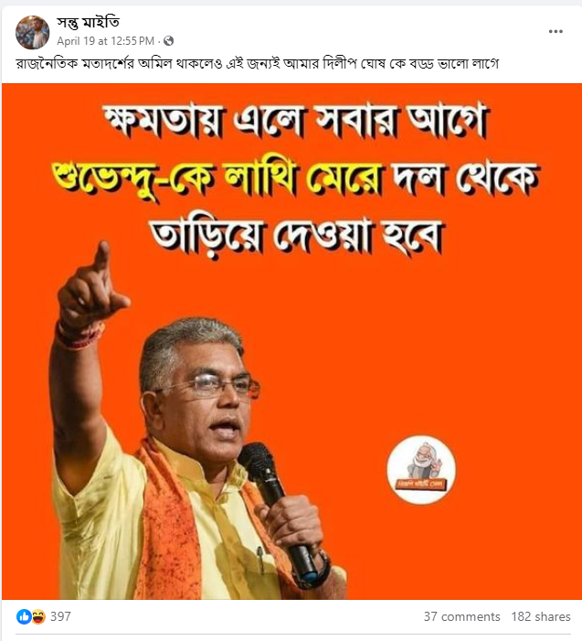The height and width of the screenshot is (641, 582).
Task: Open the April 19 at 12:55 PM timestamp
Action: click(x=105, y=41)
